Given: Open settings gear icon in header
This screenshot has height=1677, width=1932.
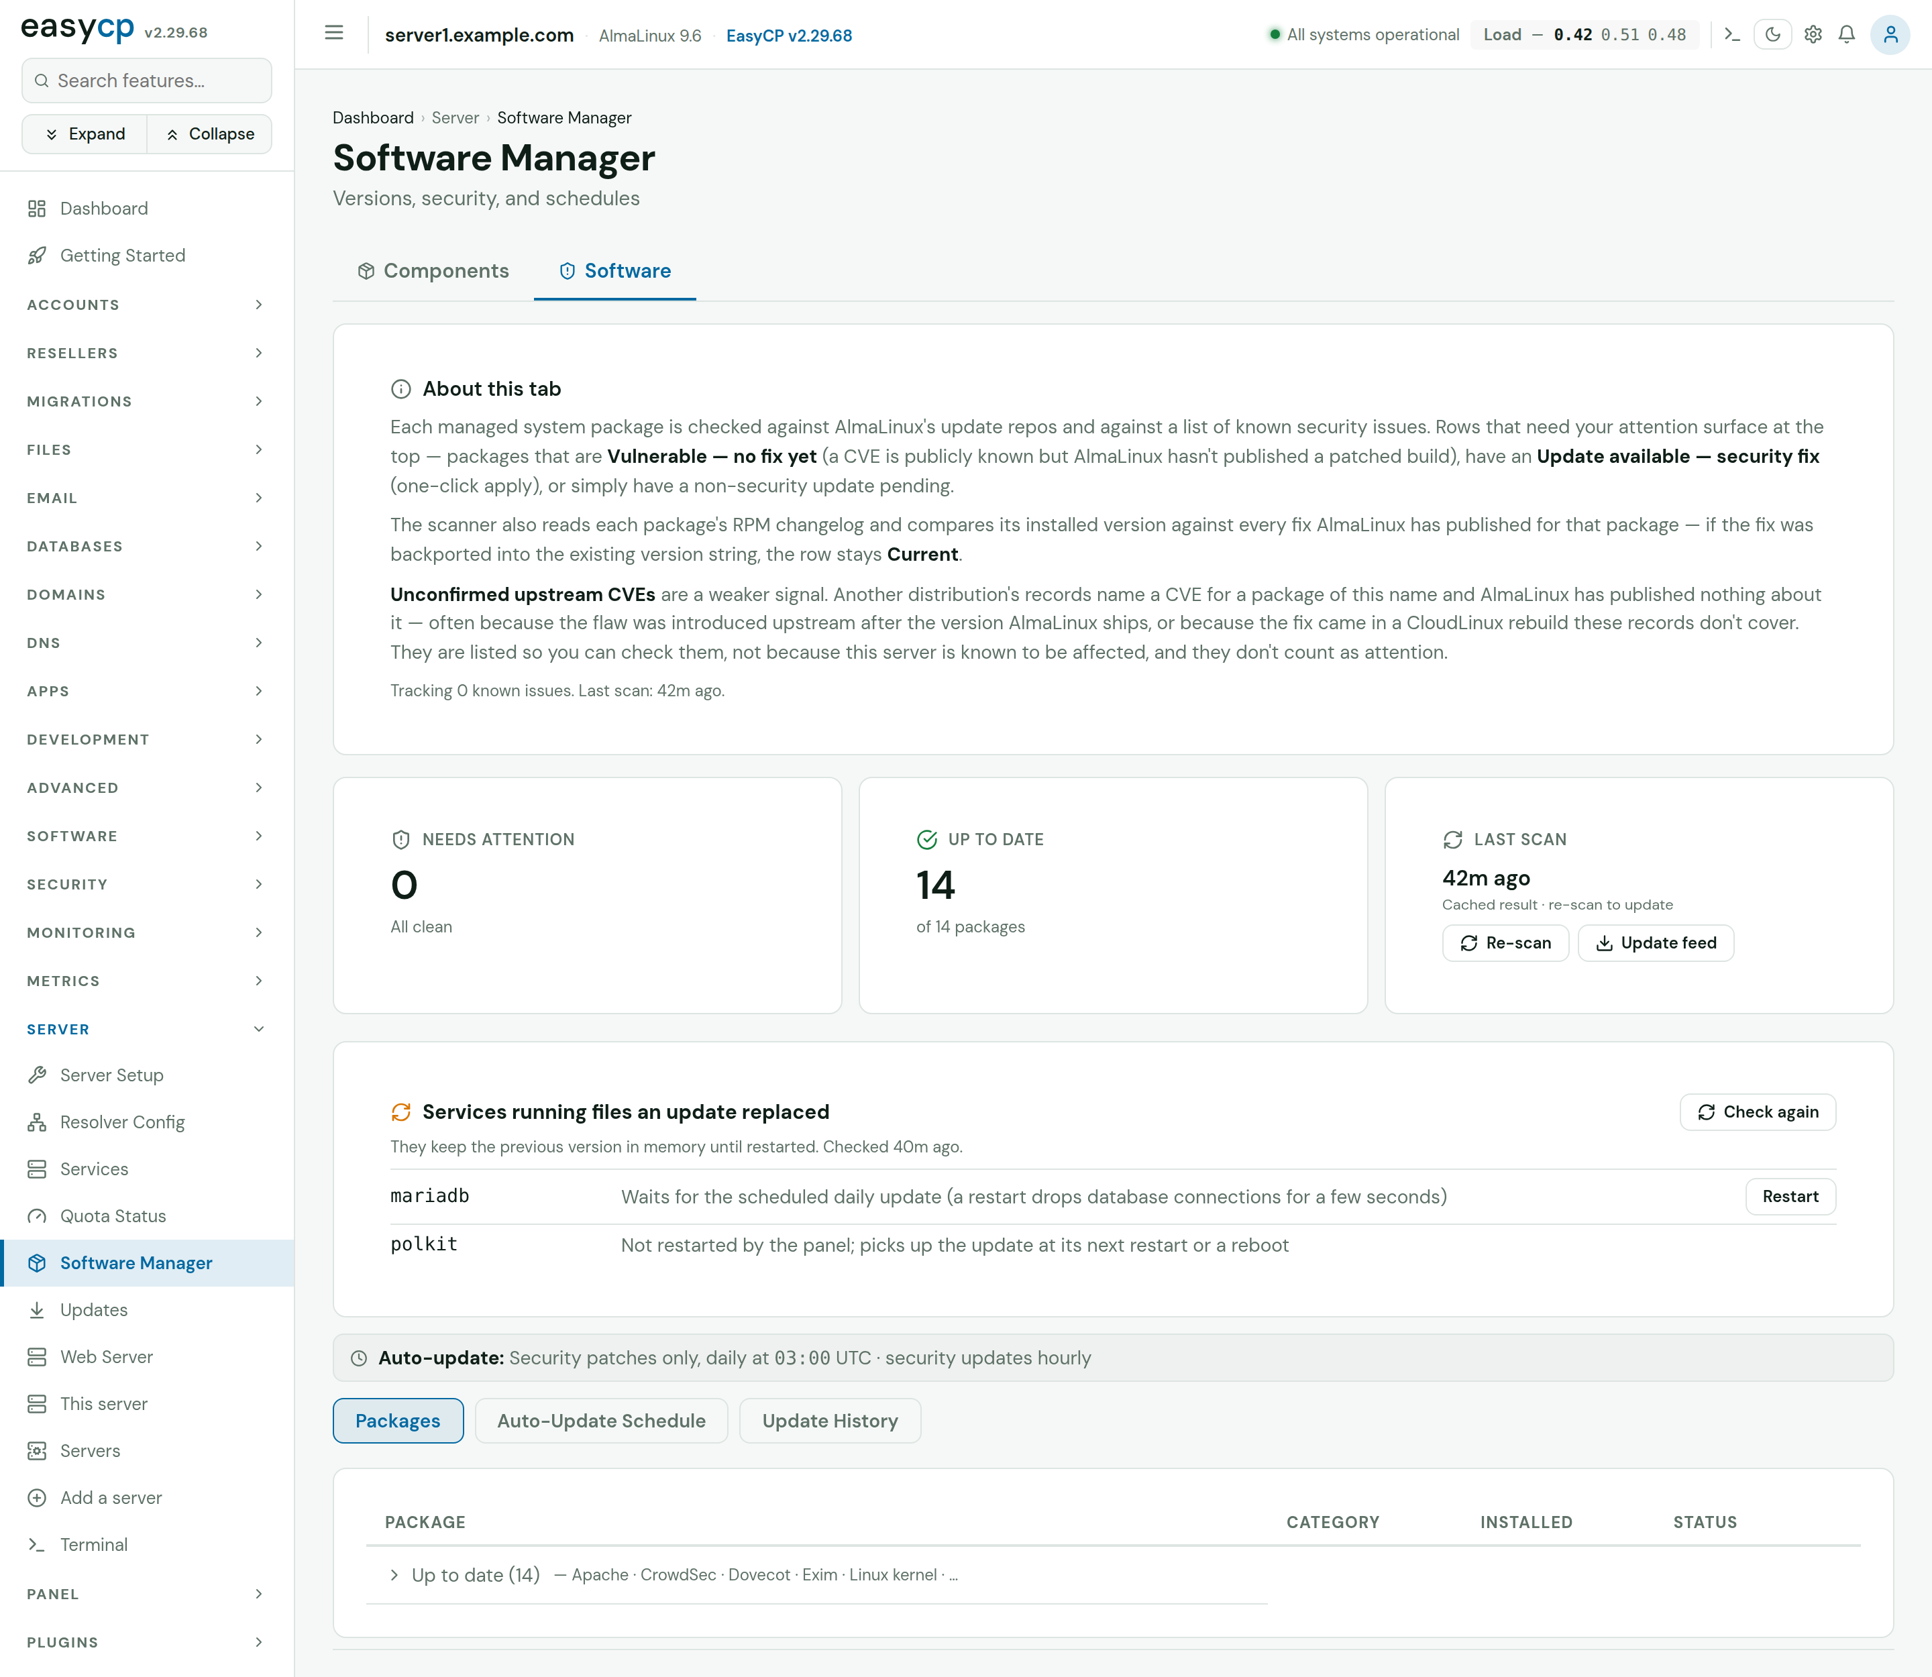Looking at the screenshot, I should coord(1813,35).
